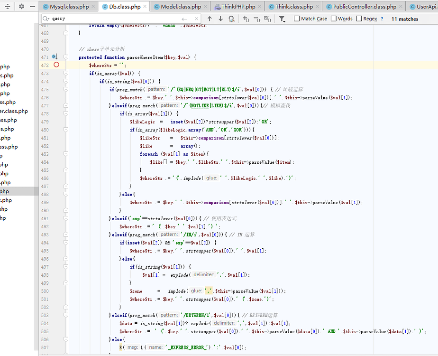The image size is (438, 356).
Task: Toggle the breakpoint on line 472
Action: 56,65
